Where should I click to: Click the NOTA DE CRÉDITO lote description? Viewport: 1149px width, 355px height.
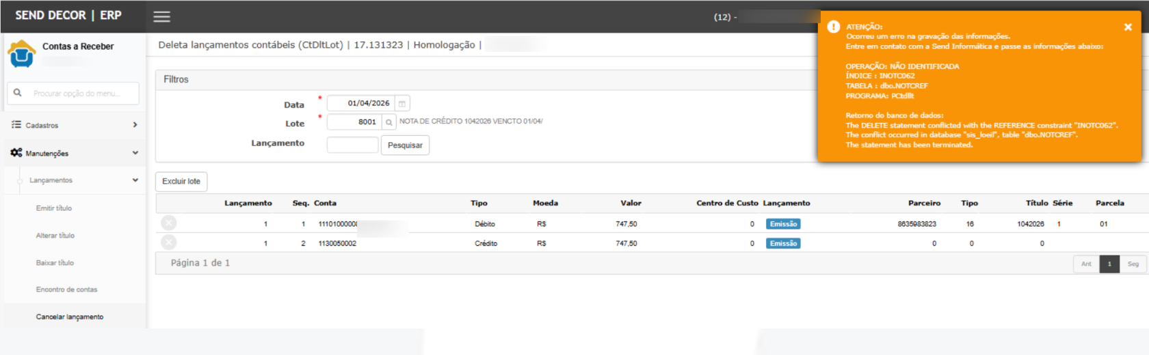pos(471,121)
